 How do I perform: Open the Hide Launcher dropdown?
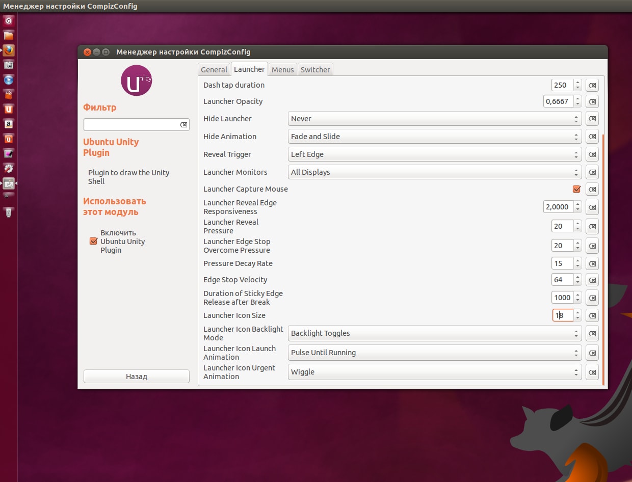pos(435,119)
